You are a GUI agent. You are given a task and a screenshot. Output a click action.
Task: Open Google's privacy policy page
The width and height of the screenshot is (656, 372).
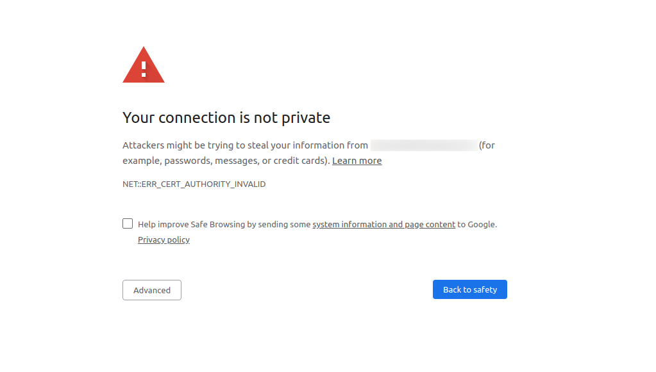coord(164,239)
